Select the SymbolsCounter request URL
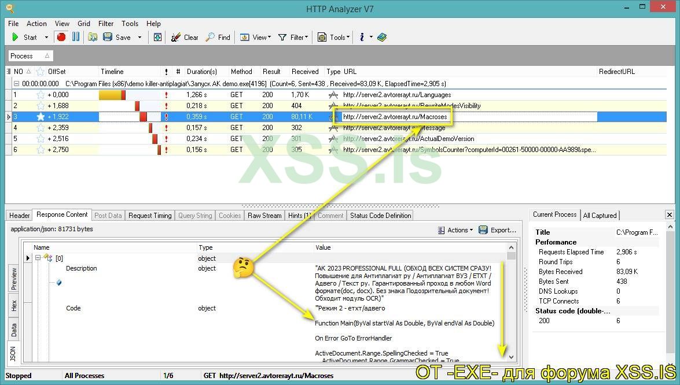680x385 pixels. point(469,150)
